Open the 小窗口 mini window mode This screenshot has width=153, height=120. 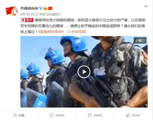(140, 40)
